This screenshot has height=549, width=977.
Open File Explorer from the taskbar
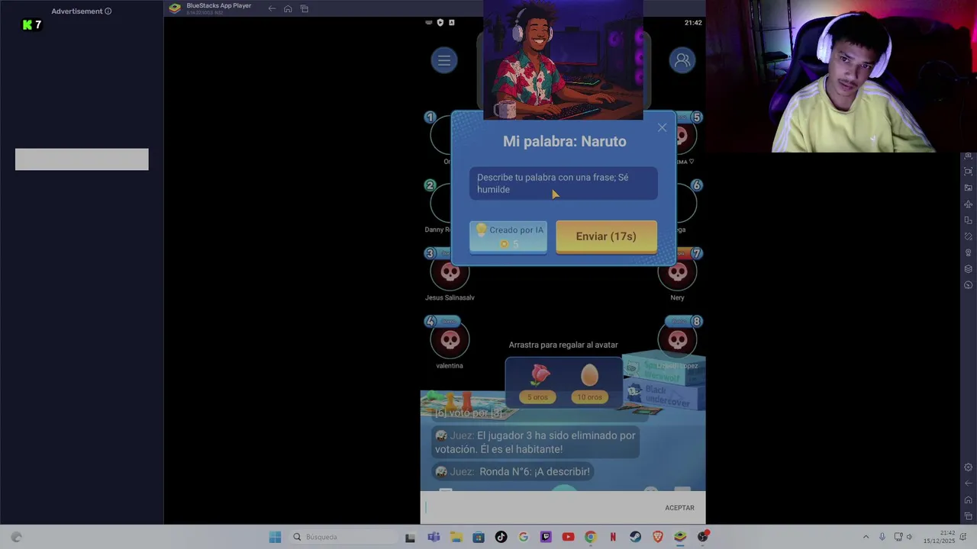coord(456,537)
